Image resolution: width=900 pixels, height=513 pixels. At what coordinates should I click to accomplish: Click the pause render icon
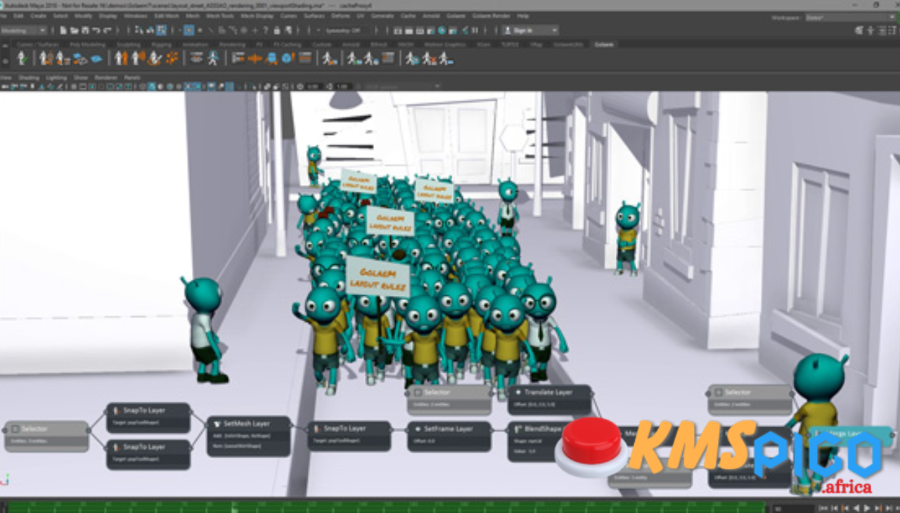[x=475, y=30]
